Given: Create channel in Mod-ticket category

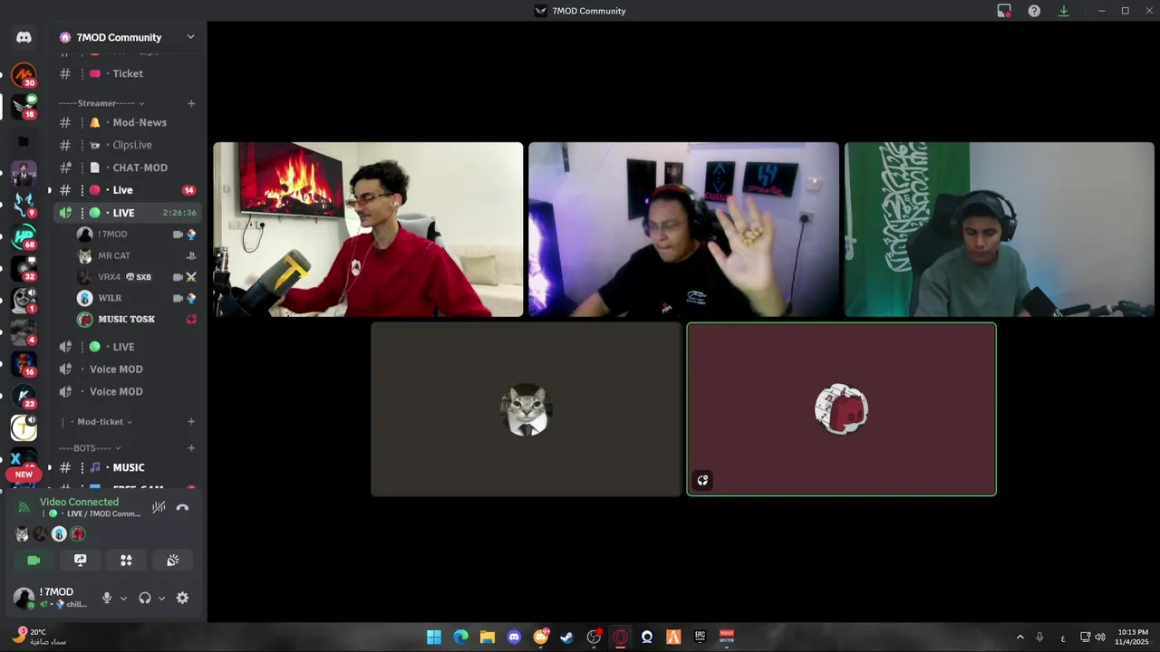Looking at the screenshot, I should coord(191,422).
